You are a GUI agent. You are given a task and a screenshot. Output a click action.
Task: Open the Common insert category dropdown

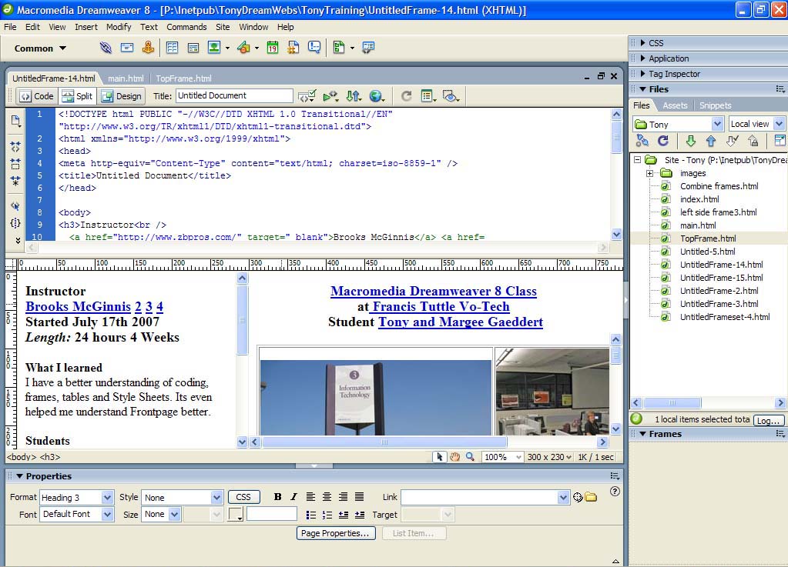click(40, 48)
